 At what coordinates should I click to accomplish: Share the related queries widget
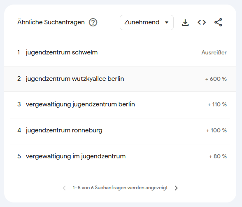click(x=218, y=22)
